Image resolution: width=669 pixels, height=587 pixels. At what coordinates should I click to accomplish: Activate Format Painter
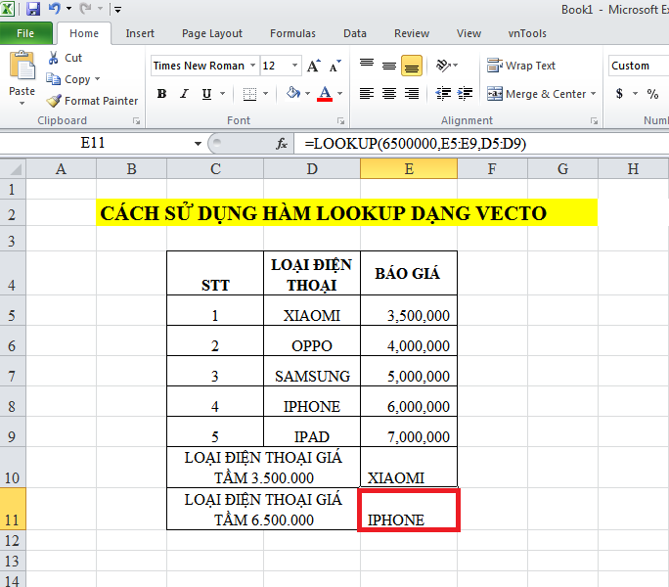click(x=92, y=101)
